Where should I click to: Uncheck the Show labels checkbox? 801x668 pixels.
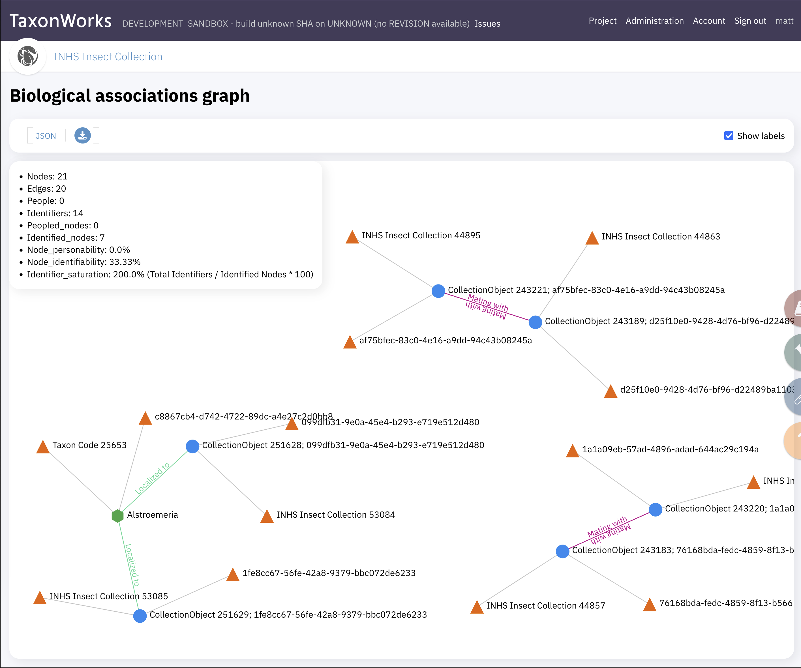click(x=729, y=135)
